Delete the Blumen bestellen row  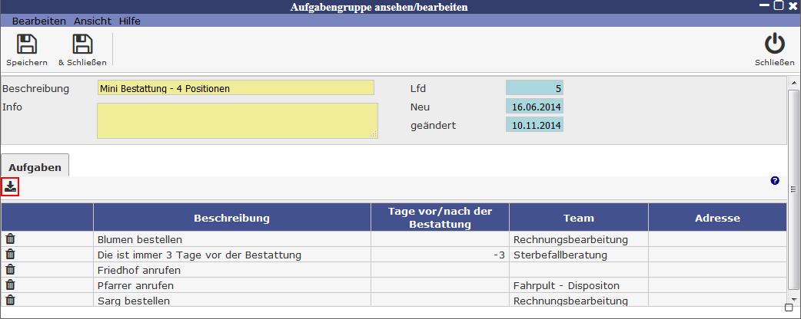click(10, 239)
